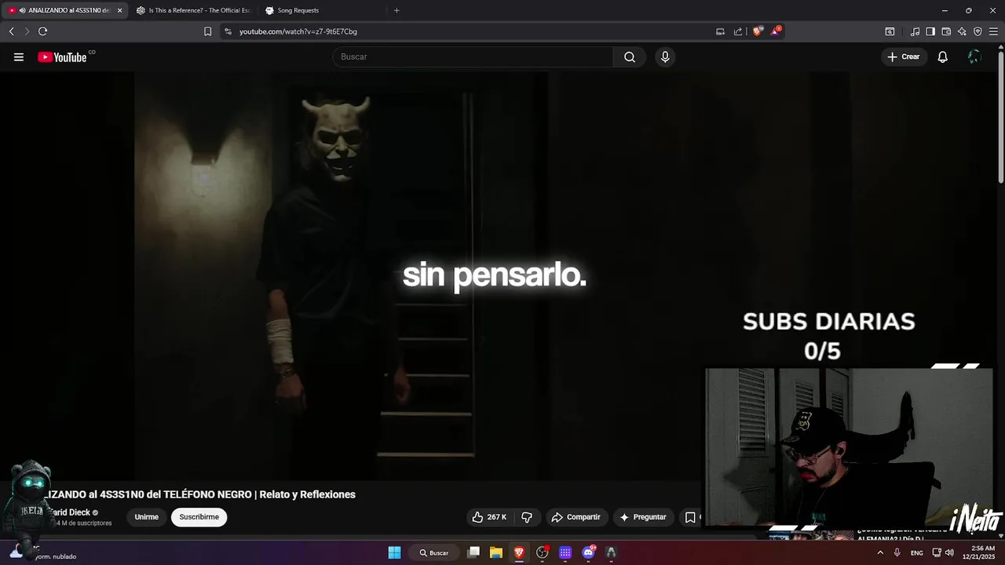Click the Suscribirme button
Image resolution: width=1005 pixels, height=565 pixels.
tap(199, 517)
